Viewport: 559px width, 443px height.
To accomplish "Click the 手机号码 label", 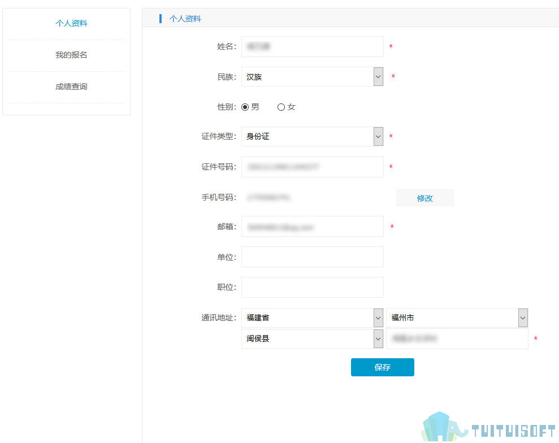I will pyautogui.click(x=219, y=197).
